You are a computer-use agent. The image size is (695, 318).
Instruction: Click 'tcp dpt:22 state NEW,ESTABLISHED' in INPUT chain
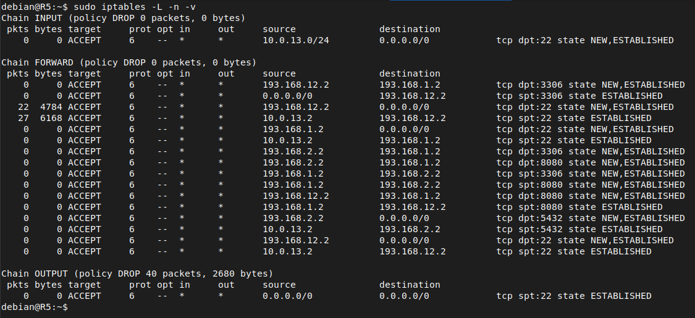pyautogui.click(x=585, y=40)
